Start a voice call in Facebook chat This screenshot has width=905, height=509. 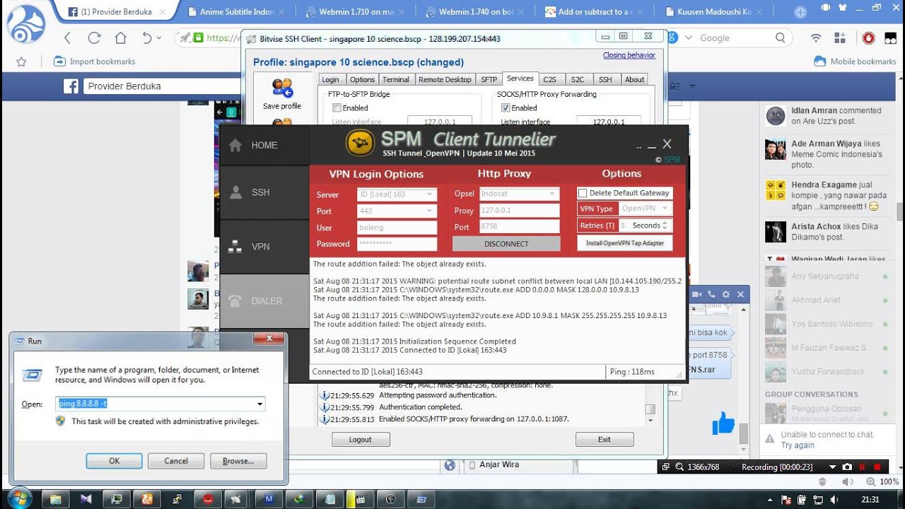point(711,294)
